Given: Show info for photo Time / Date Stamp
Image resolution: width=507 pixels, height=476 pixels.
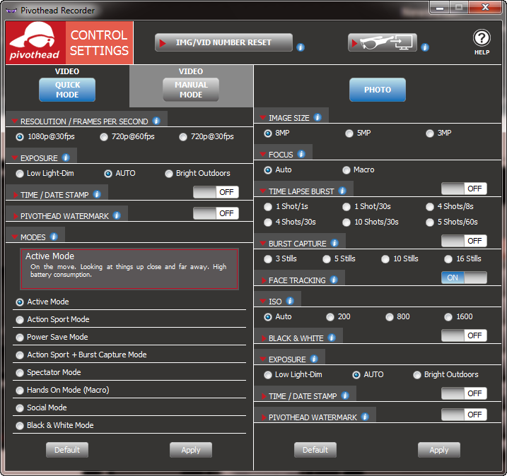Looking at the screenshot, I should (x=345, y=395).
